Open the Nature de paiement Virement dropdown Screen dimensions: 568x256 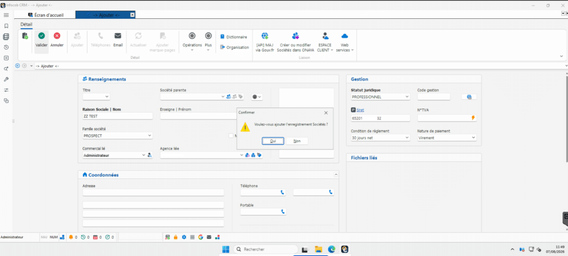[474, 137]
